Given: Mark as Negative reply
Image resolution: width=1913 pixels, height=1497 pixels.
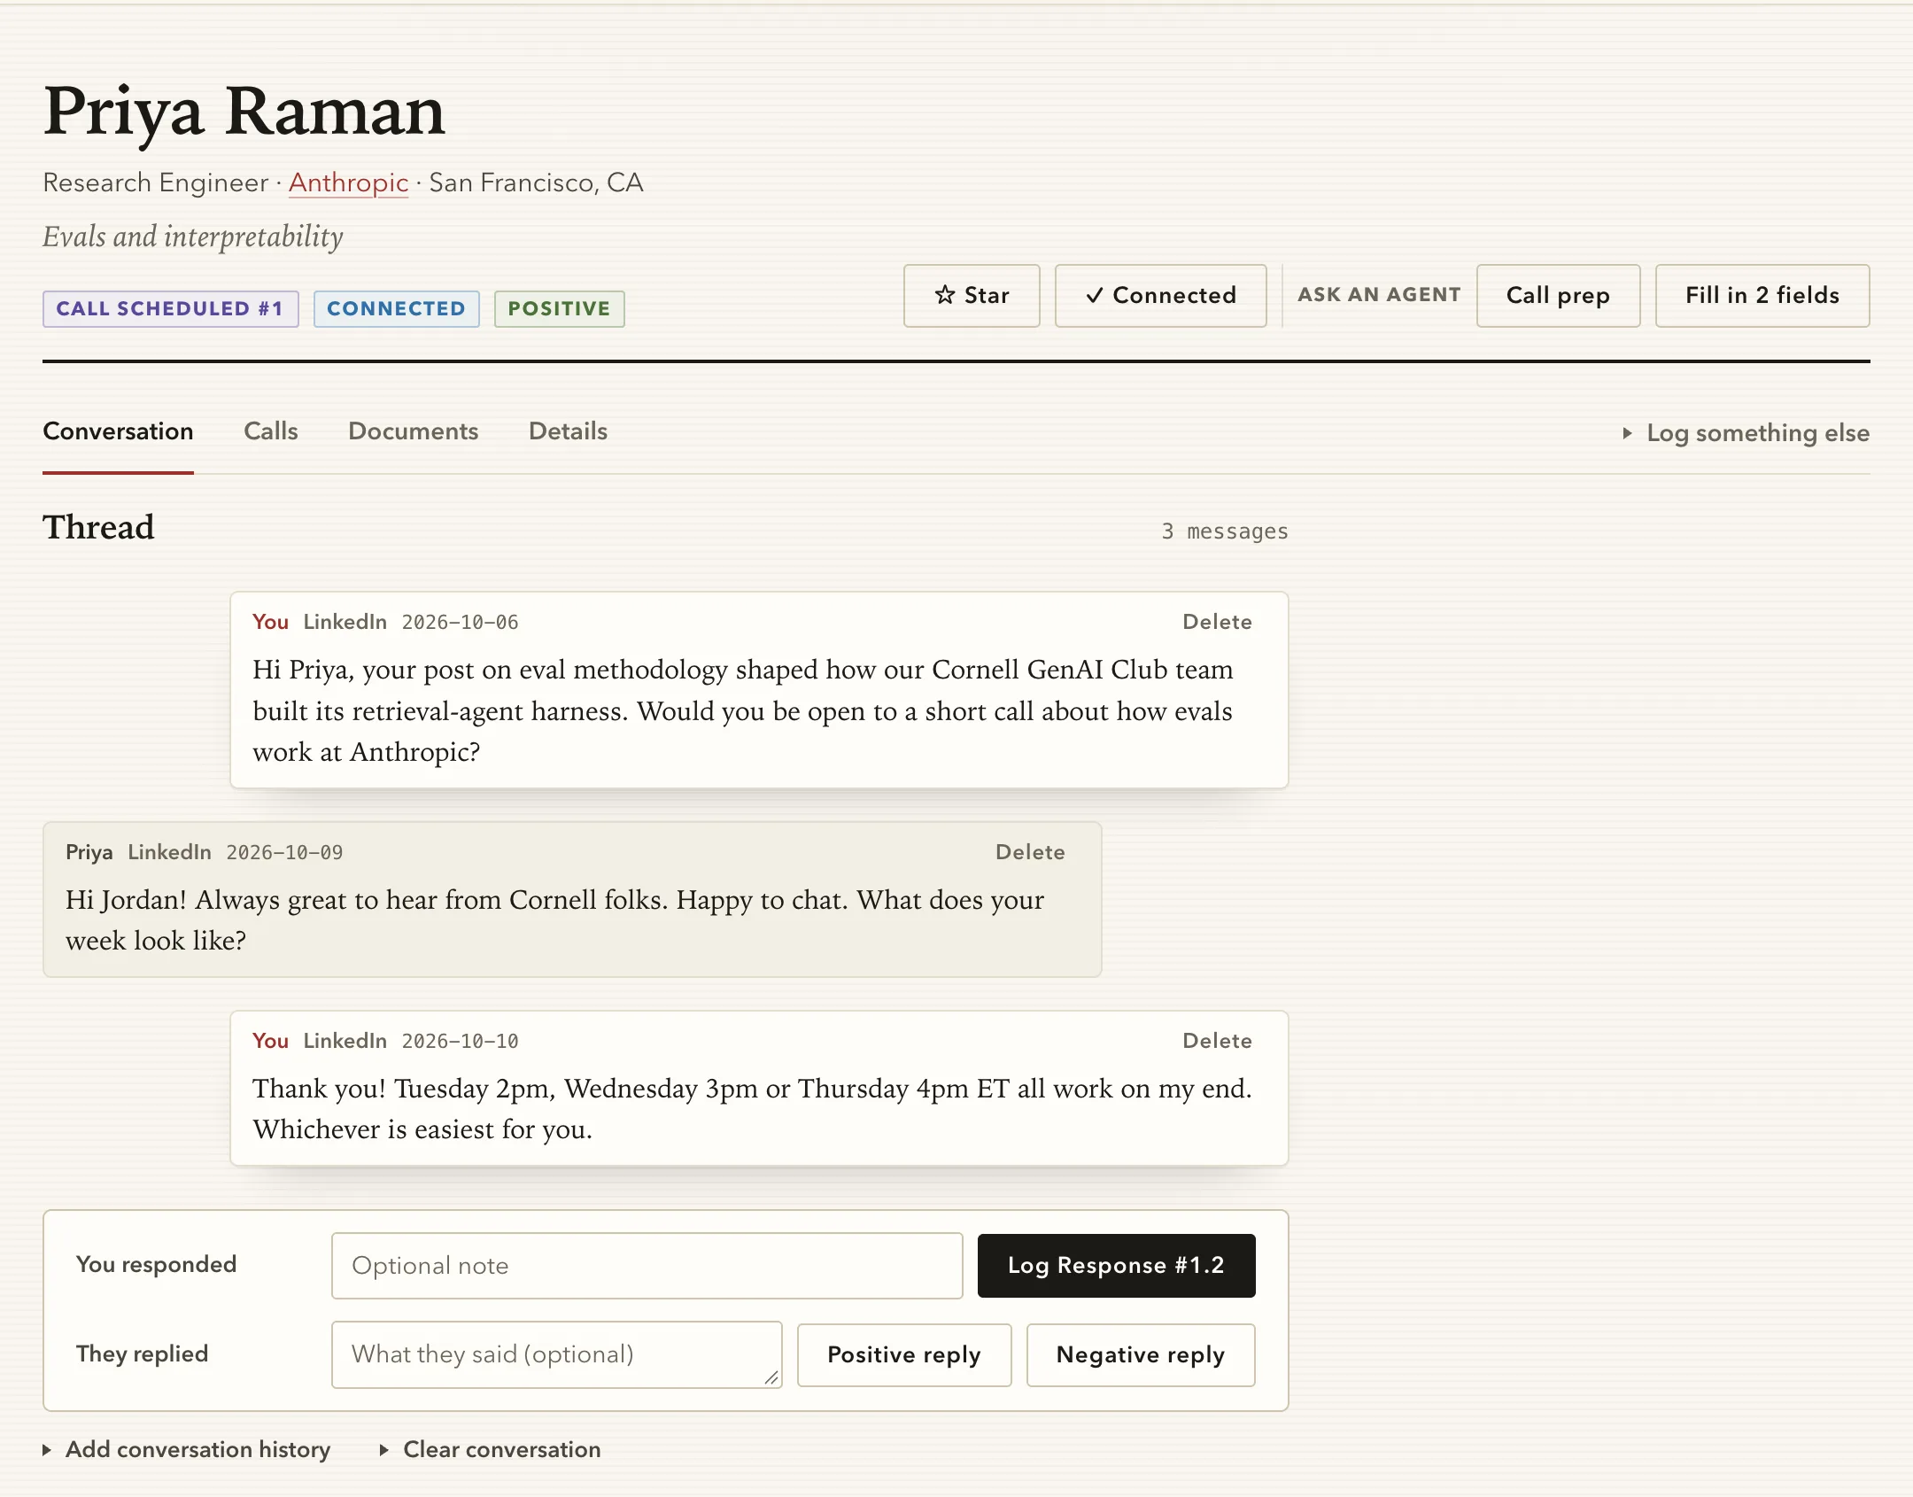Looking at the screenshot, I should [x=1140, y=1354].
